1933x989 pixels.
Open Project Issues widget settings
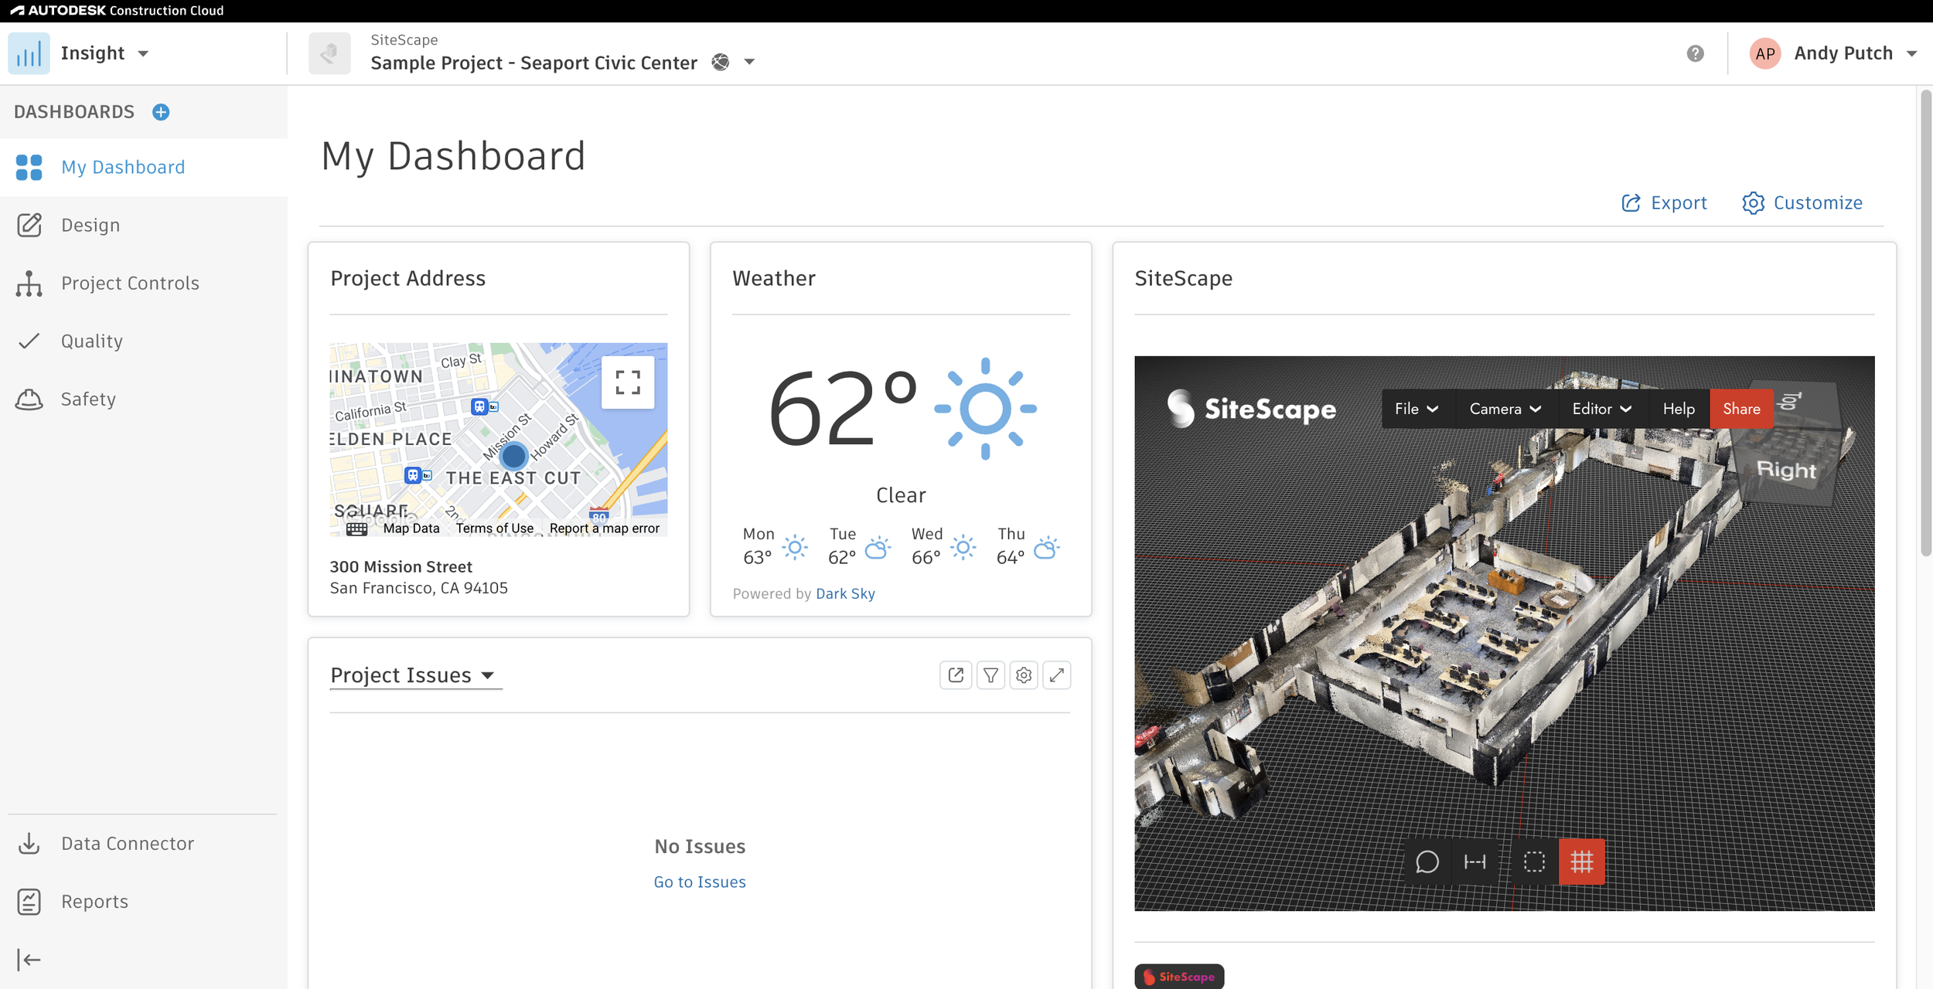(1024, 675)
